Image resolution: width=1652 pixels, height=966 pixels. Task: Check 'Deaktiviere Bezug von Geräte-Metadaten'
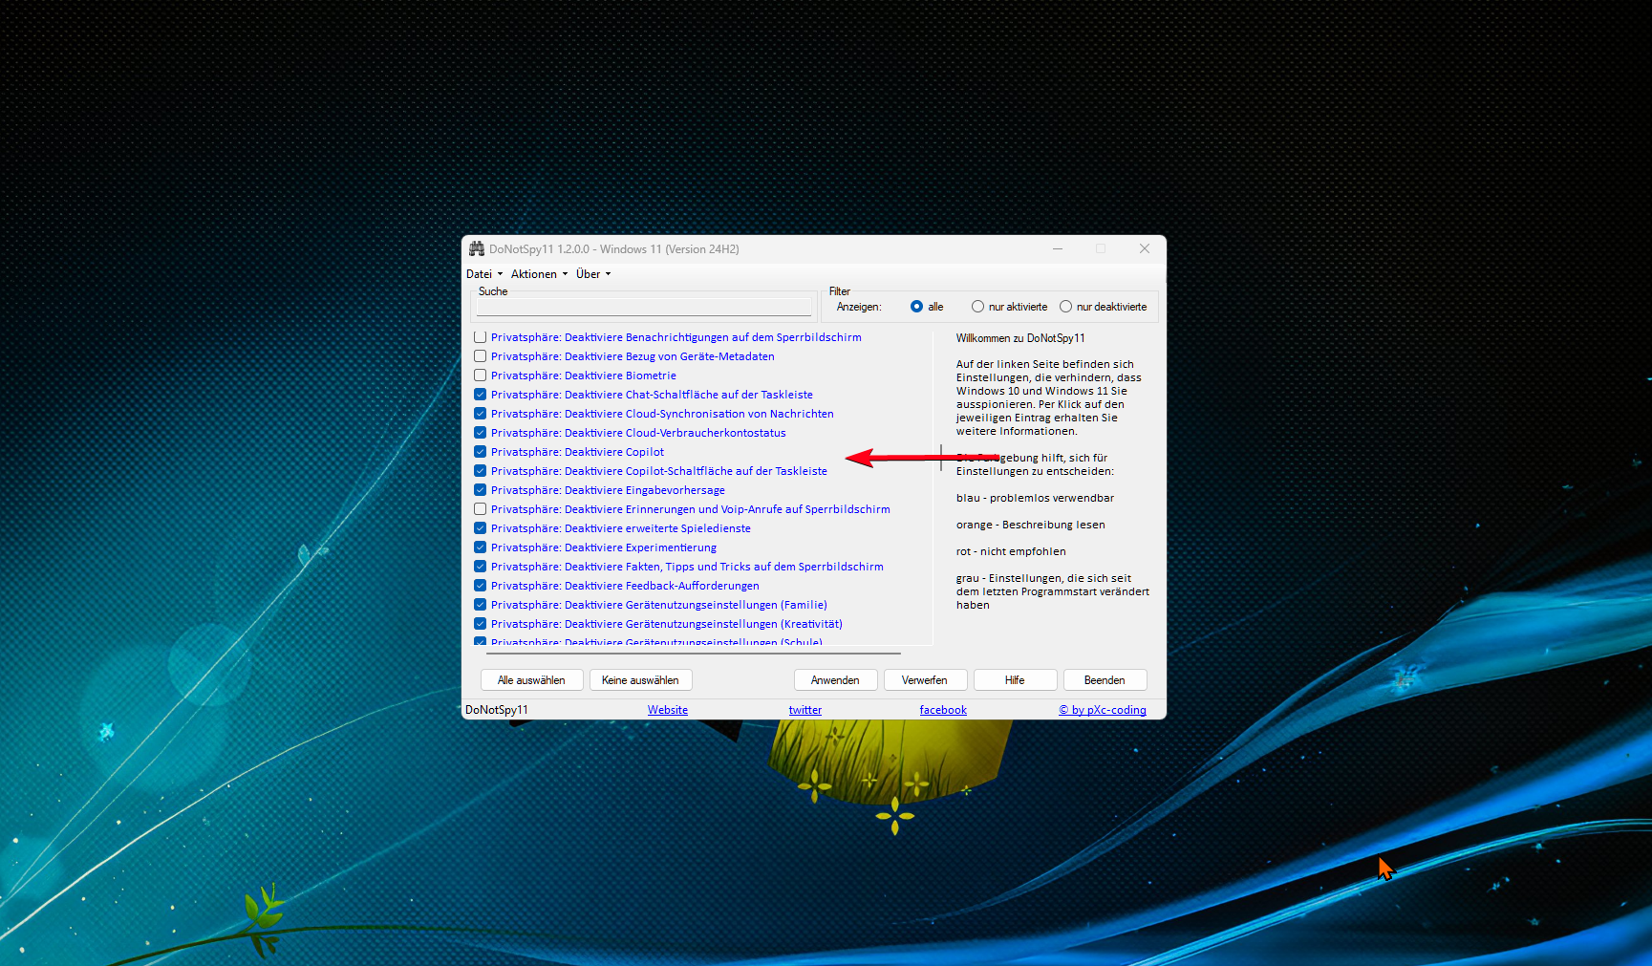[481, 356]
